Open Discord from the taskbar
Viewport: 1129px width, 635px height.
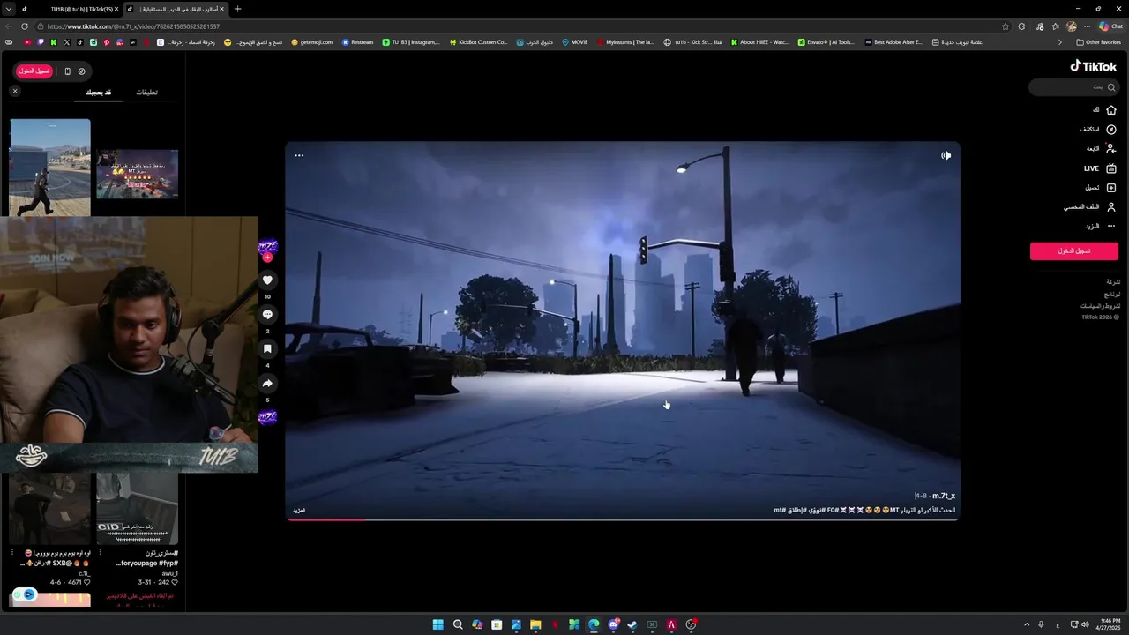613,624
